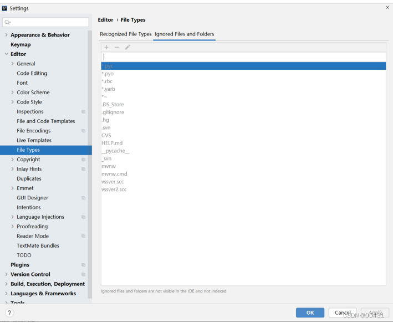Open Font settings
The height and width of the screenshot is (323, 393).
(22, 83)
